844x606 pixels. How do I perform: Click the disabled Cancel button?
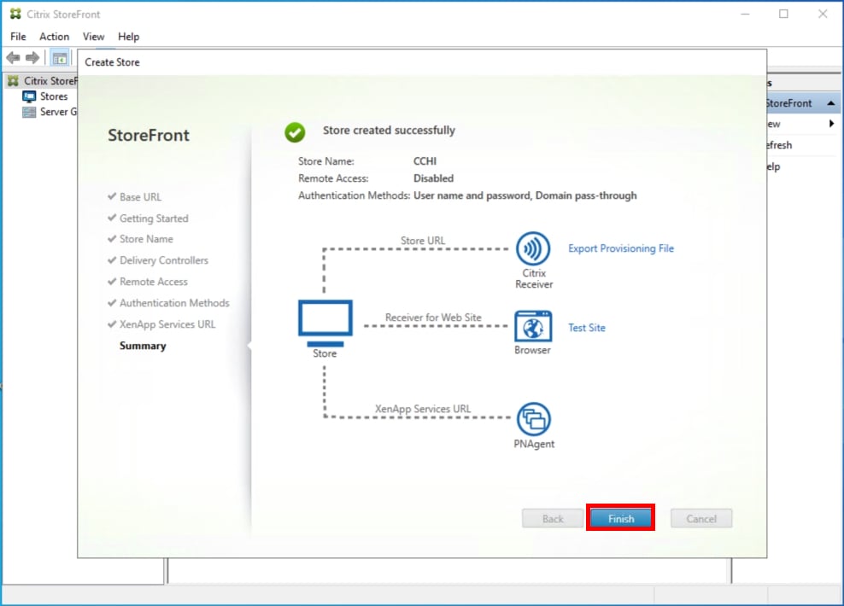pyautogui.click(x=701, y=518)
